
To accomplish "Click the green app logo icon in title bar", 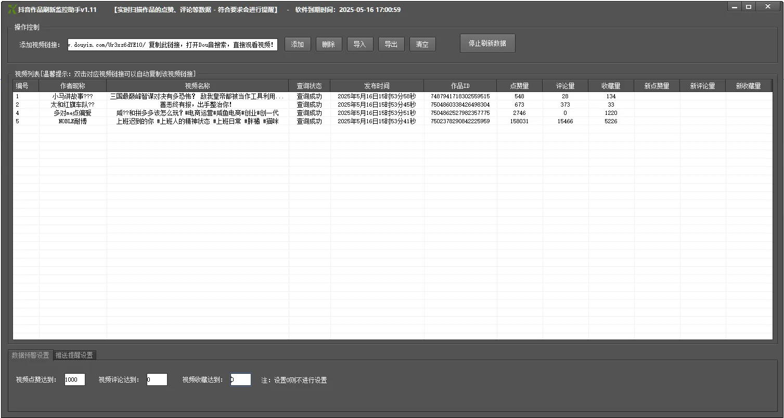I will tap(12, 9).
